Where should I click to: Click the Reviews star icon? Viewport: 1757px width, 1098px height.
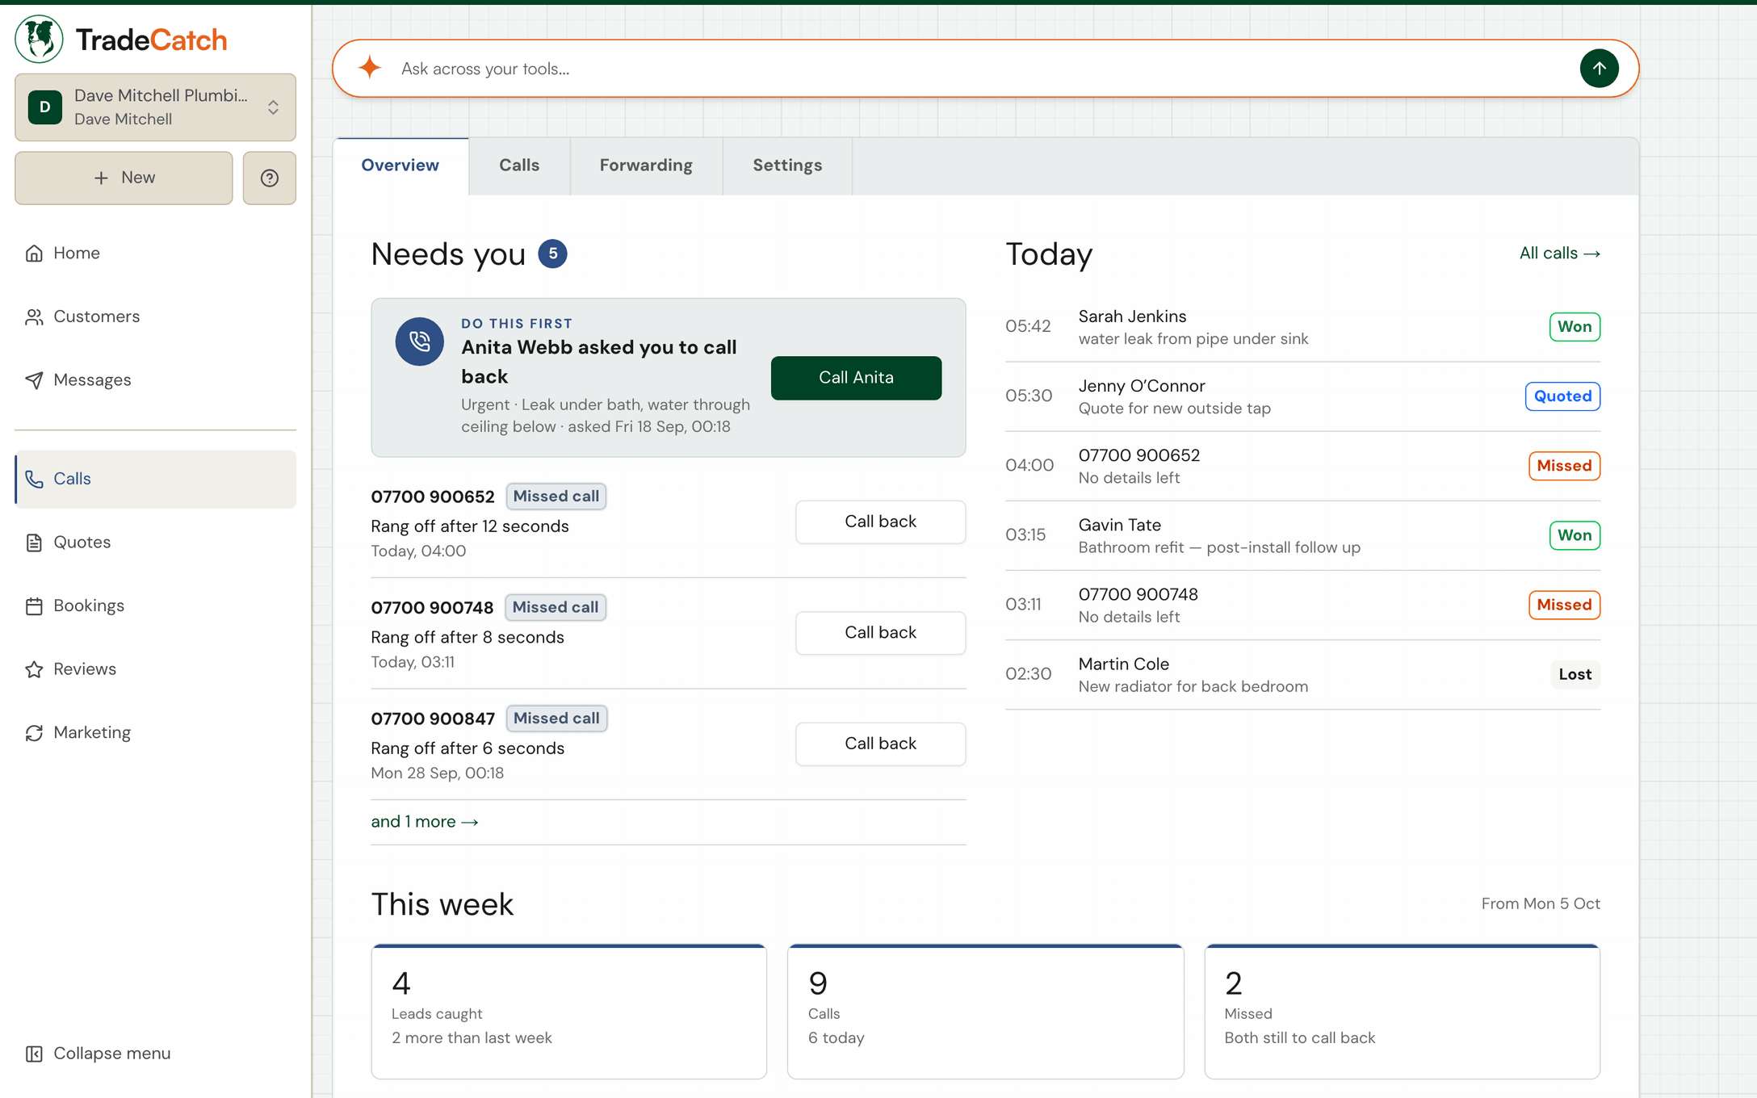click(34, 669)
